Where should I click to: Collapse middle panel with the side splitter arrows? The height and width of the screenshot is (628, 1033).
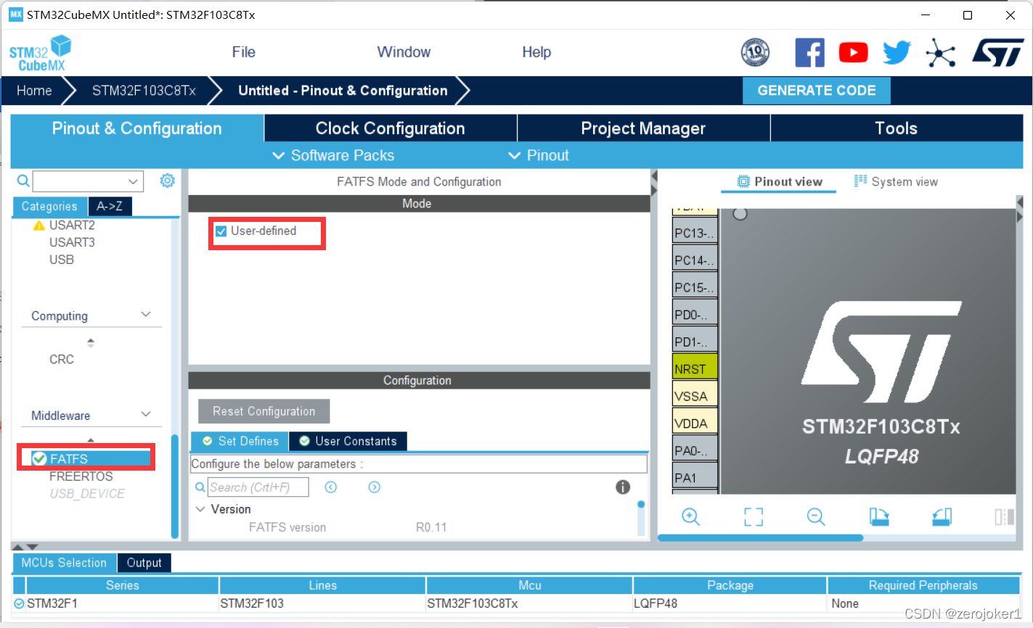coord(654,183)
